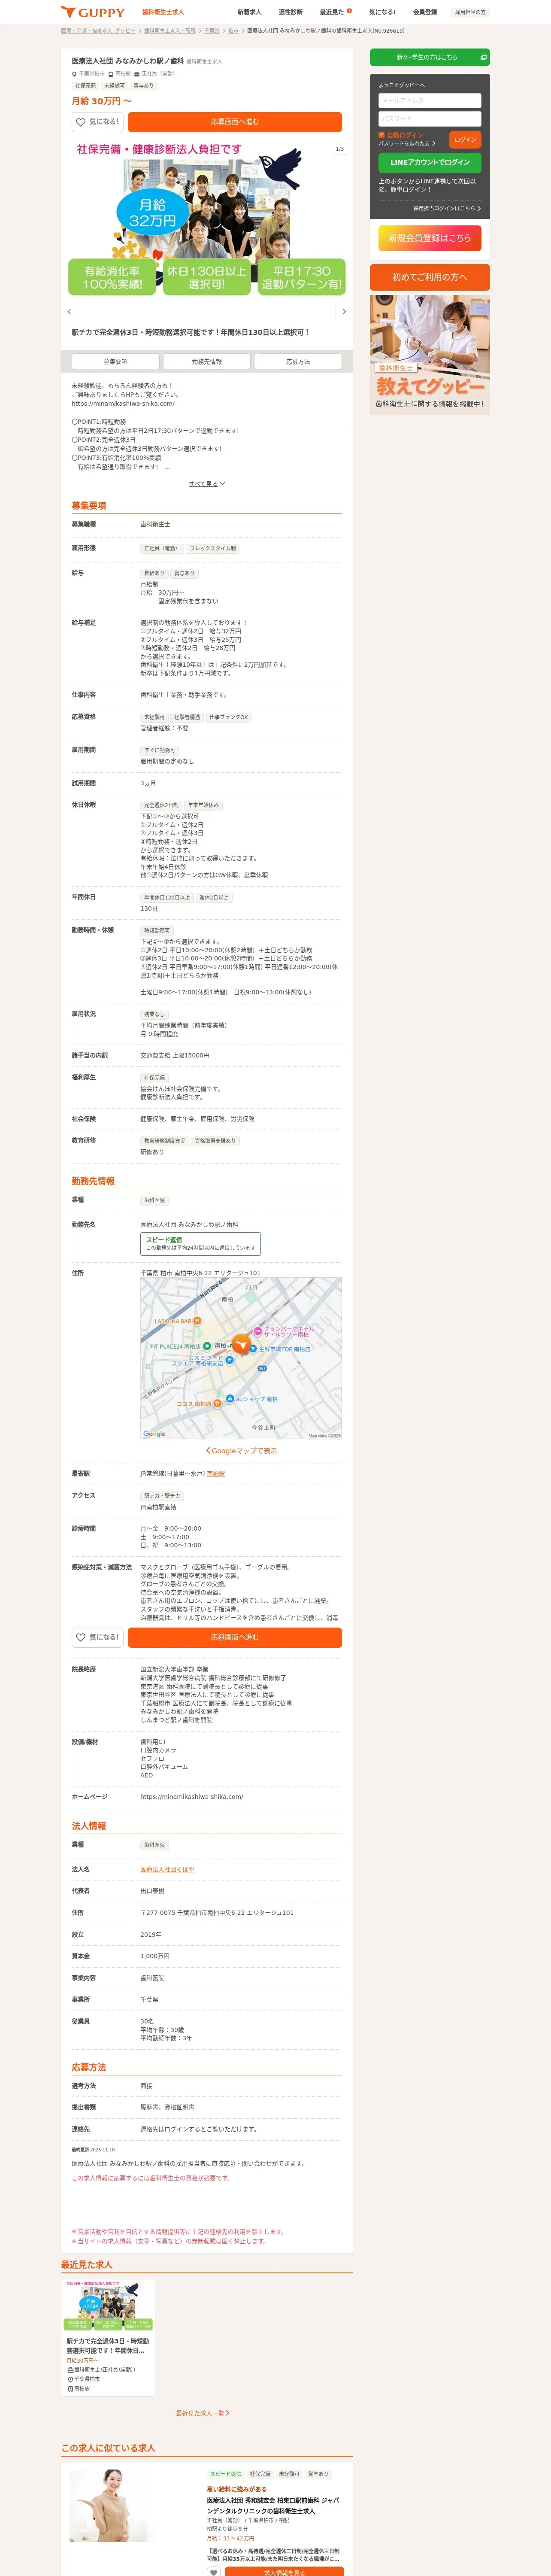Click breadcrumb link 柏市
This screenshot has width=551, height=2576.
coord(233,31)
